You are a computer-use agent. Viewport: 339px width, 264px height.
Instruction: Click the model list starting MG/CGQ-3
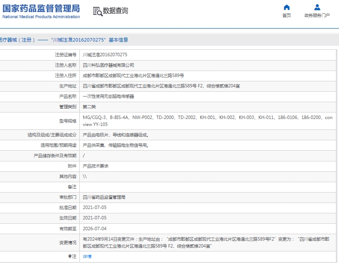coord(208,121)
